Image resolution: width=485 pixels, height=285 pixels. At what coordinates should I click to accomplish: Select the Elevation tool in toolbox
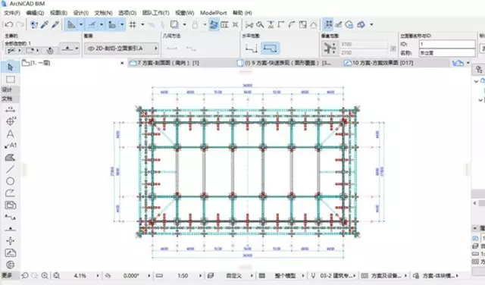click(x=10, y=229)
